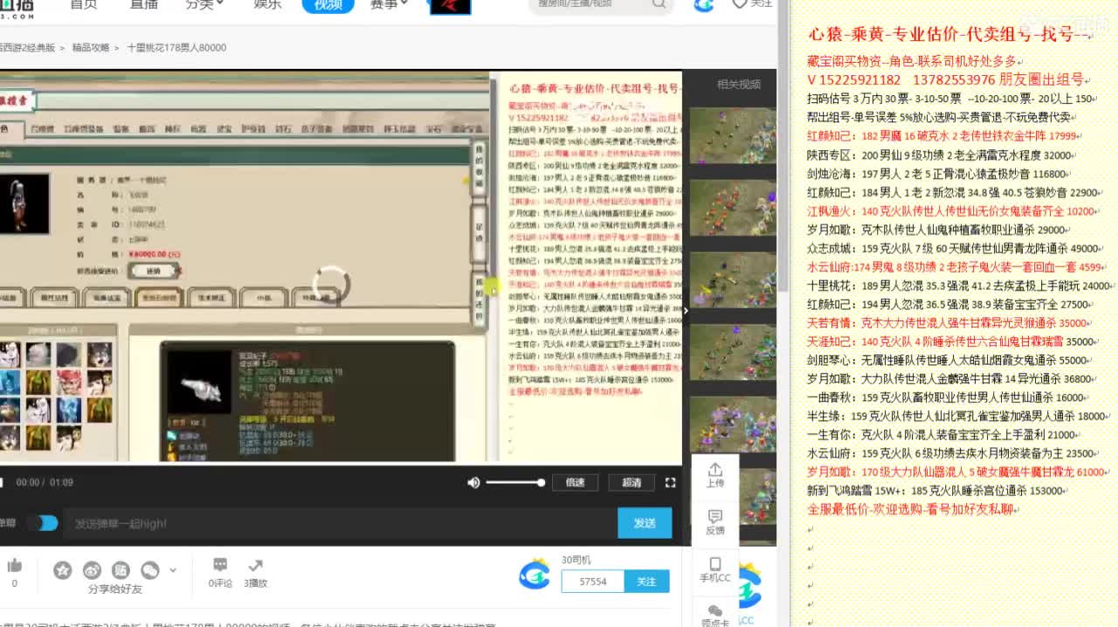
Task: Click the 发送 send button
Action: click(x=645, y=523)
